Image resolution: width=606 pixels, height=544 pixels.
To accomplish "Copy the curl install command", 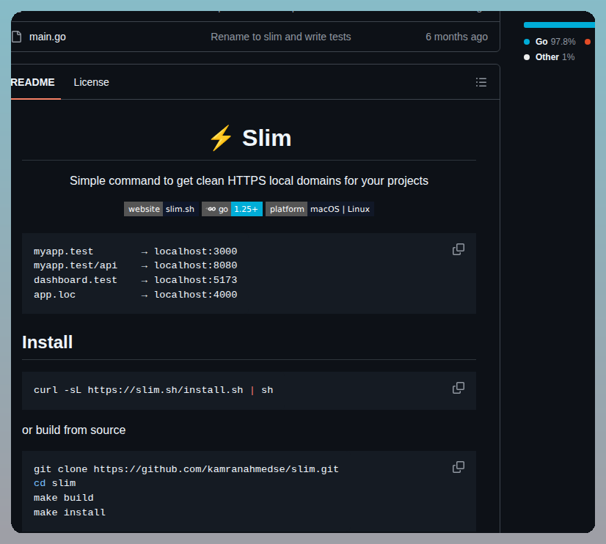I will coord(459,388).
